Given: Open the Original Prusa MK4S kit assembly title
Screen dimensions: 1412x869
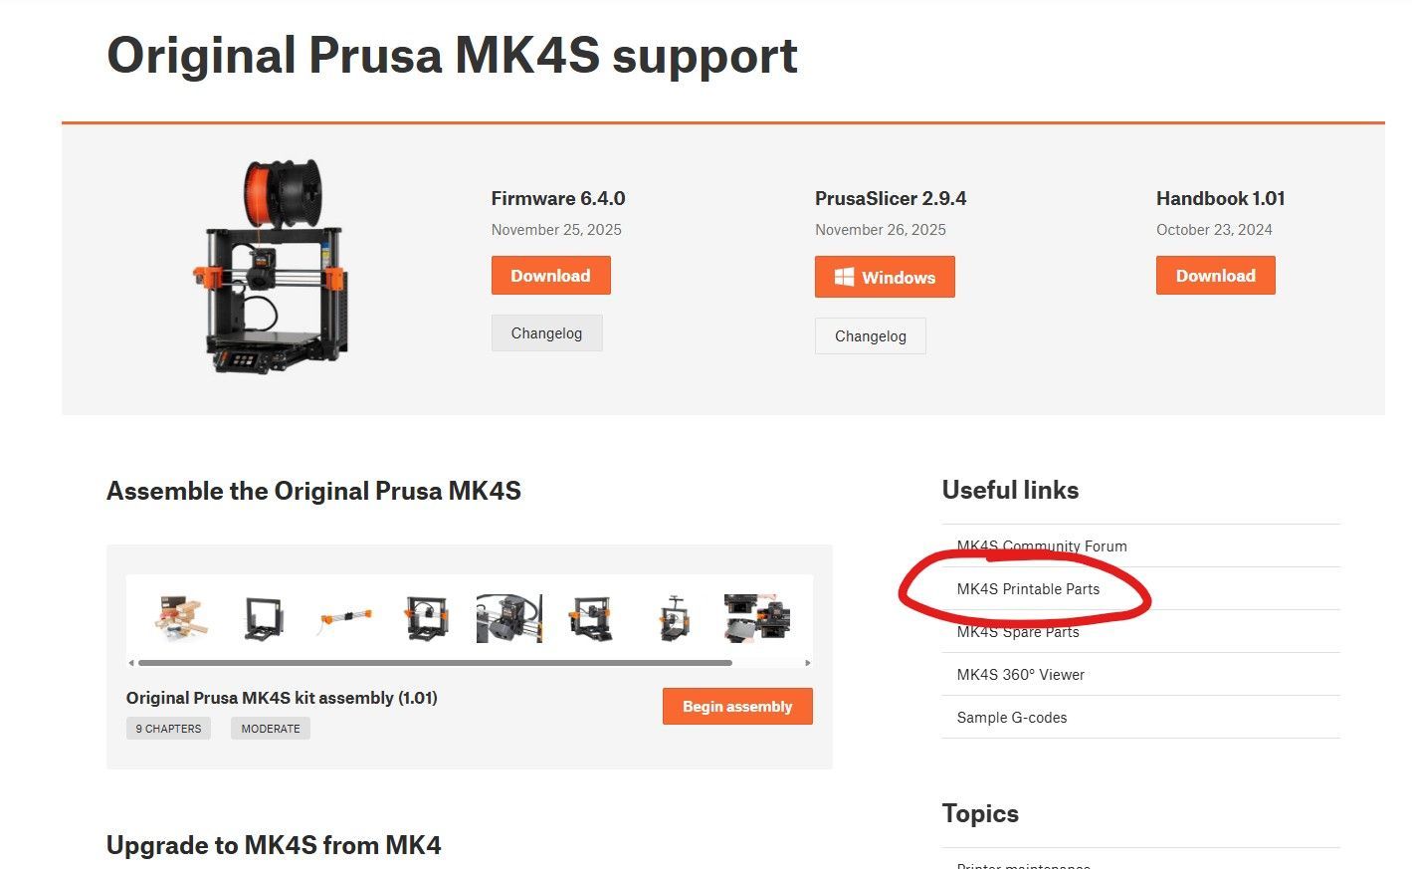Looking at the screenshot, I should [282, 698].
